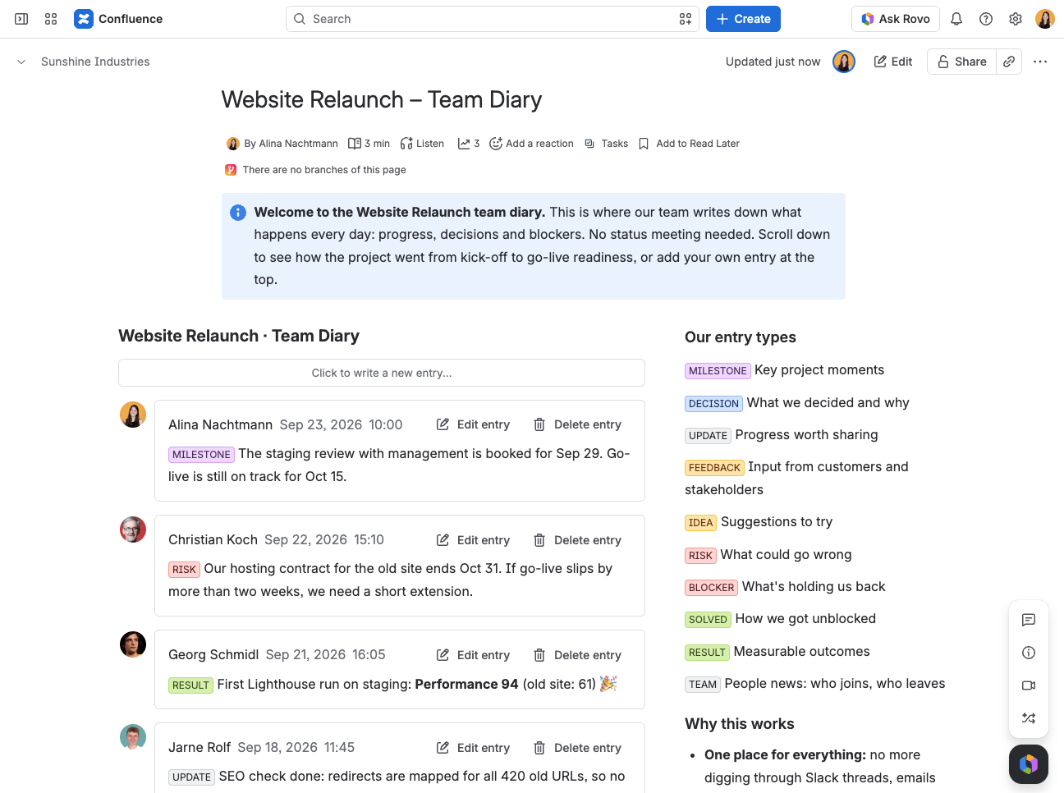Open the user profile avatar menu
This screenshot has height=793, width=1064.
[x=1045, y=19]
